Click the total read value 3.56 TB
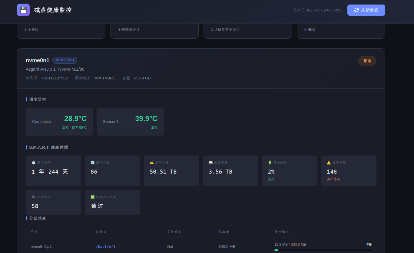 [x=220, y=172]
